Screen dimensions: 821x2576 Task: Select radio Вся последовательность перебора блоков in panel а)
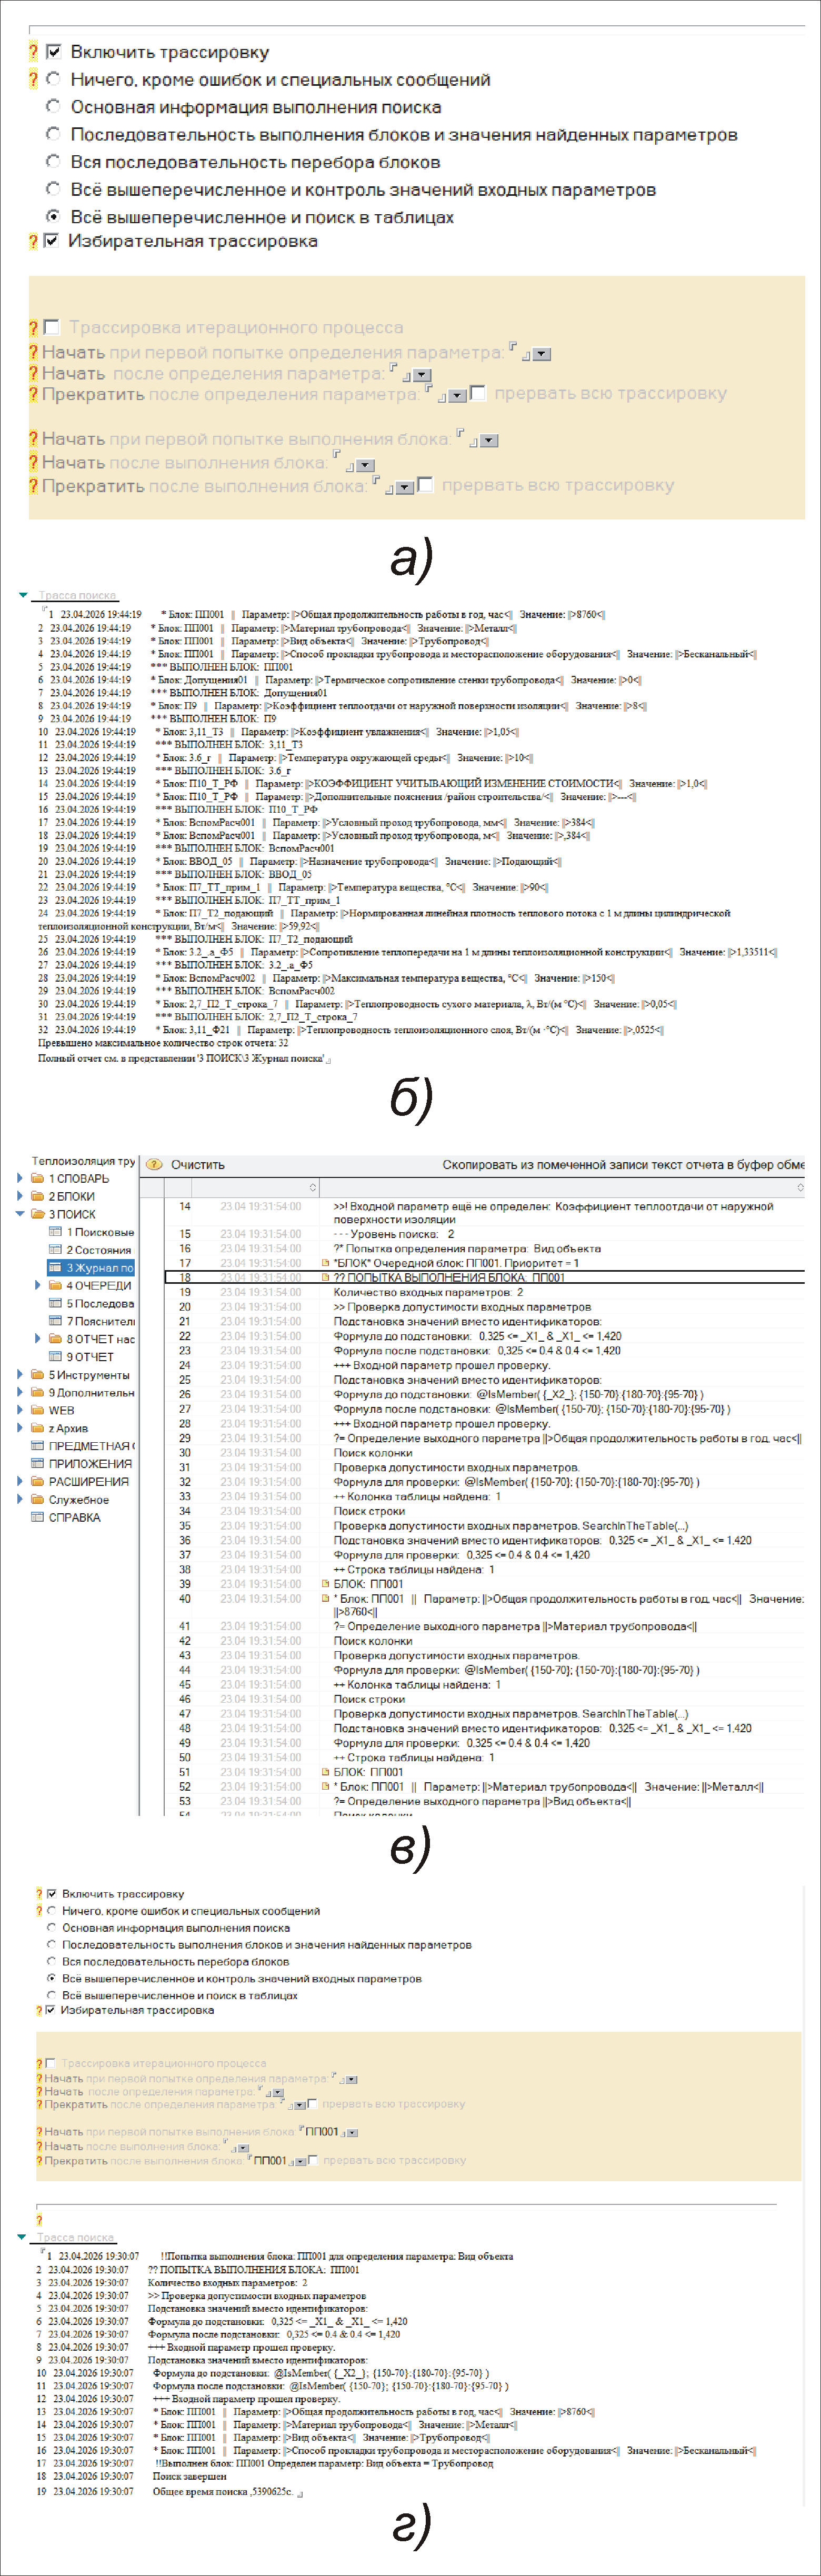coord(53,161)
